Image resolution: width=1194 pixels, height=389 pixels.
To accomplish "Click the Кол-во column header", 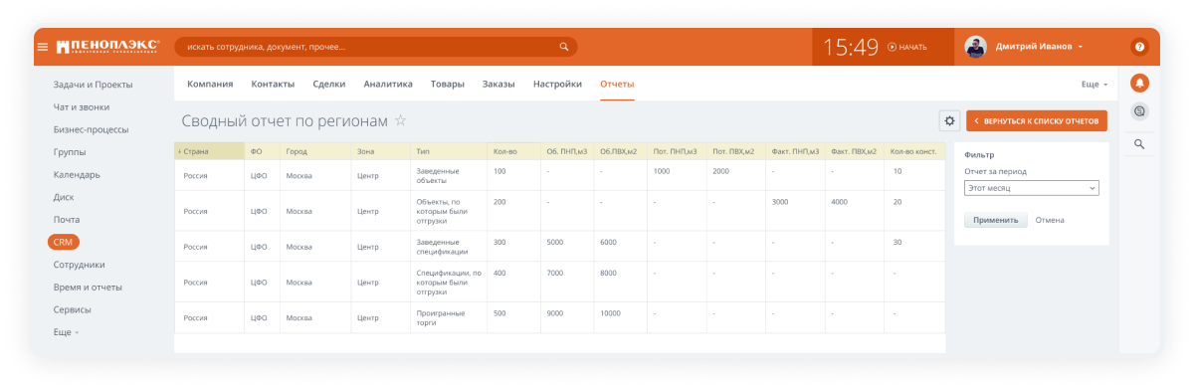I will [x=513, y=151].
